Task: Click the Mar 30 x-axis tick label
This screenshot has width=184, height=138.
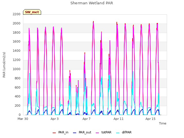Action: 23,119
